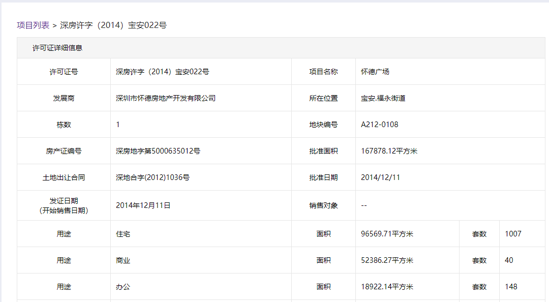
Task: Select usage type 住宅
Action: pos(123,234)
